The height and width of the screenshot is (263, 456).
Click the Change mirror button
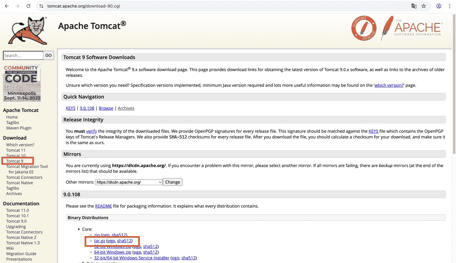(x=173, y=182)
